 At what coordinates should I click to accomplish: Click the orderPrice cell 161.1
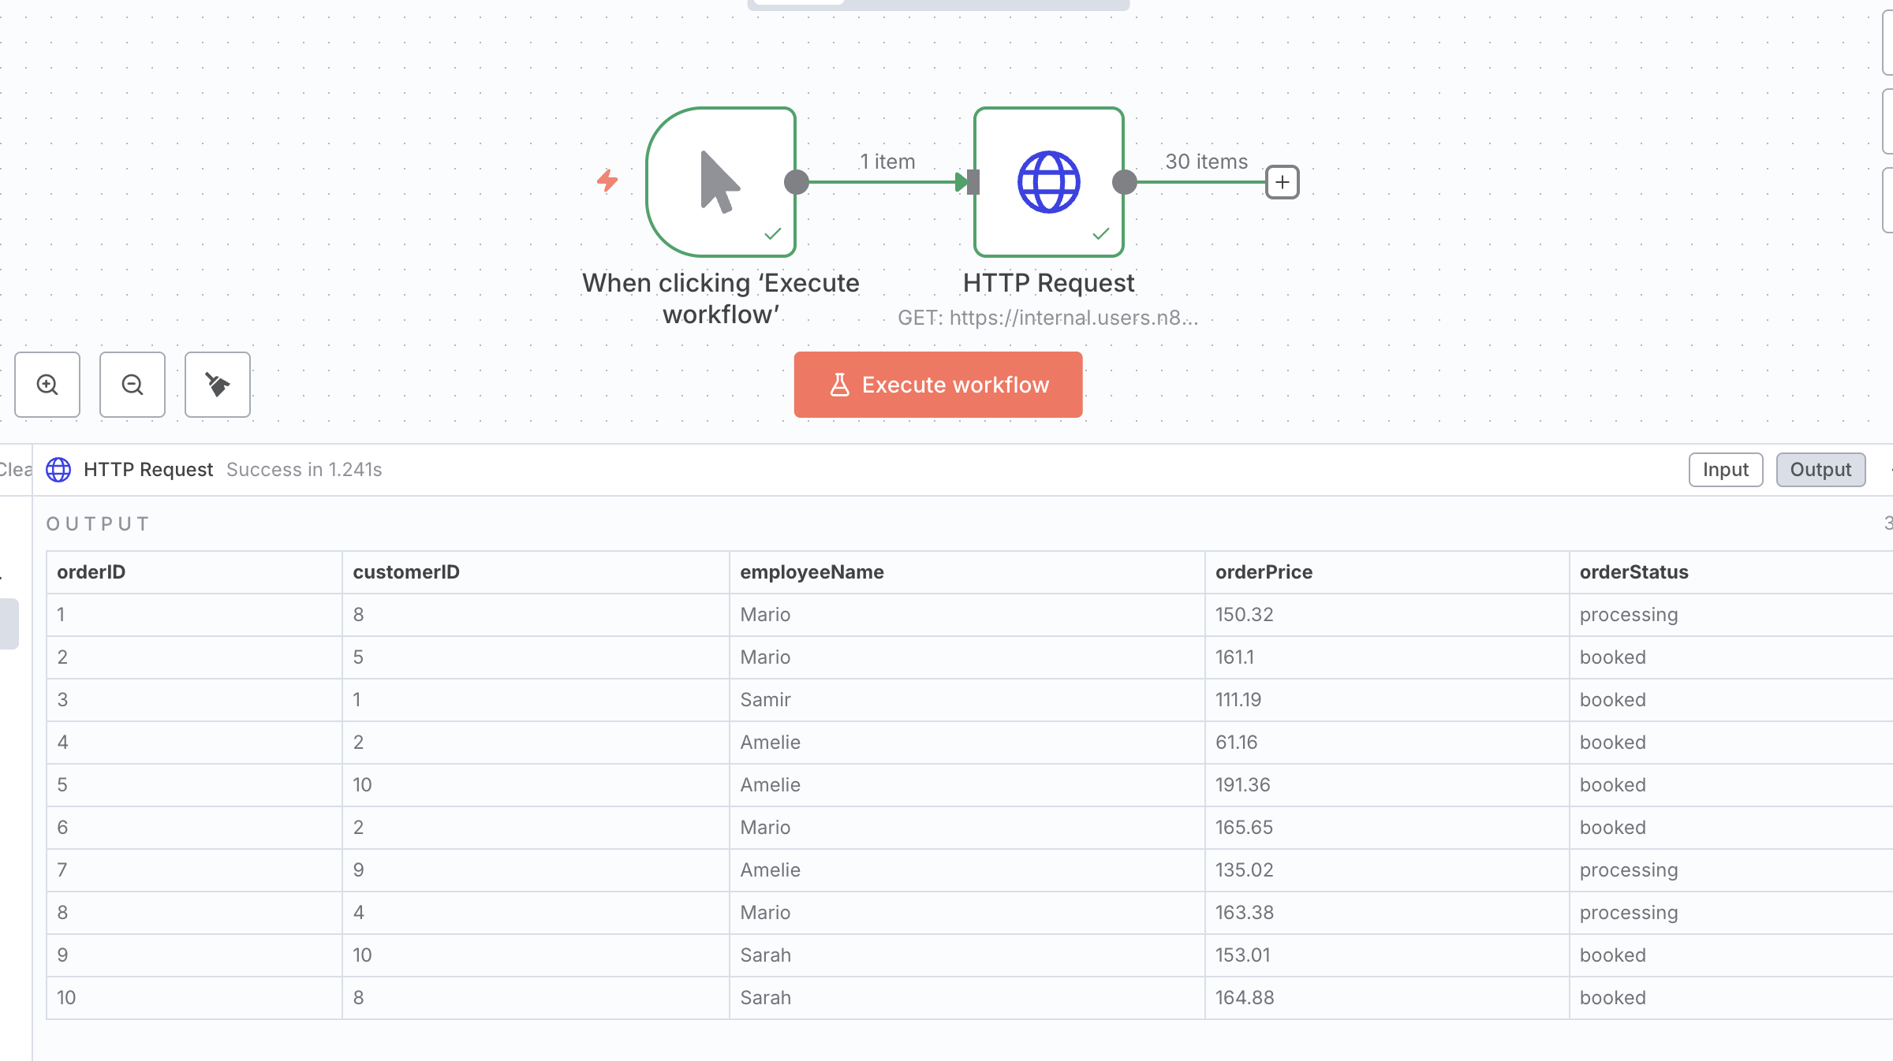(x=1387, y=657)
